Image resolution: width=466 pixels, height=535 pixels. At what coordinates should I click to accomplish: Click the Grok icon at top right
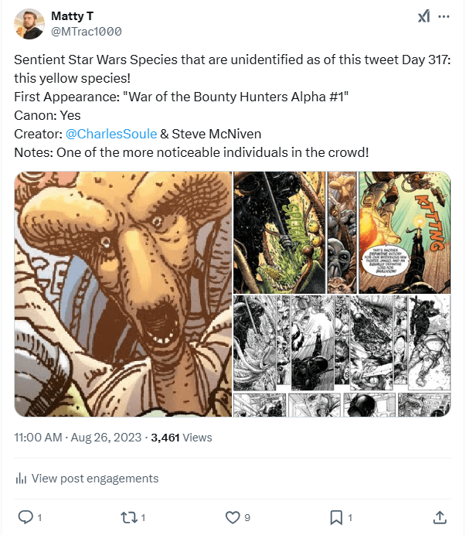pos(423,16)
